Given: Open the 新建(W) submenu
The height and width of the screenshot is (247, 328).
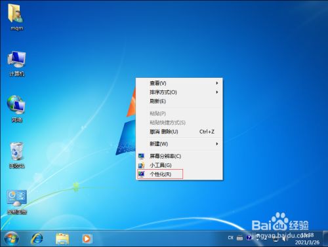Looking at the screenshot, I should tap(179, 144).
